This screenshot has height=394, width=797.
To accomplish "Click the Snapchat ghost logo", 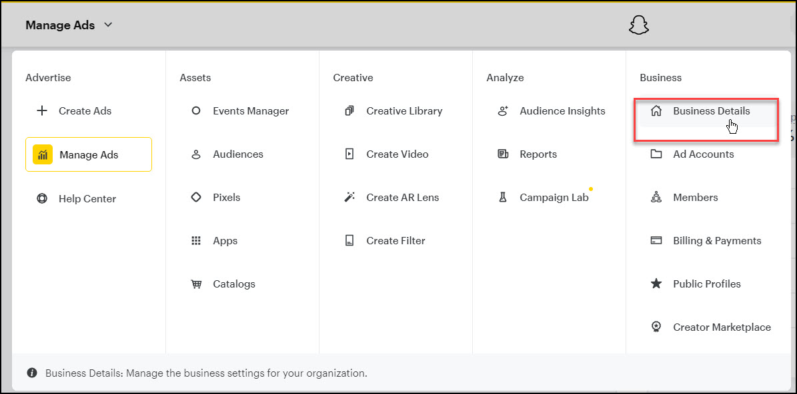I will pyautogui.click(x=639, y=25).
